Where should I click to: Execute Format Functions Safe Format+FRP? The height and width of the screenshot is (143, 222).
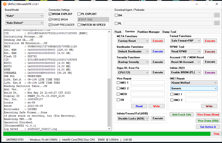(210, 41)
